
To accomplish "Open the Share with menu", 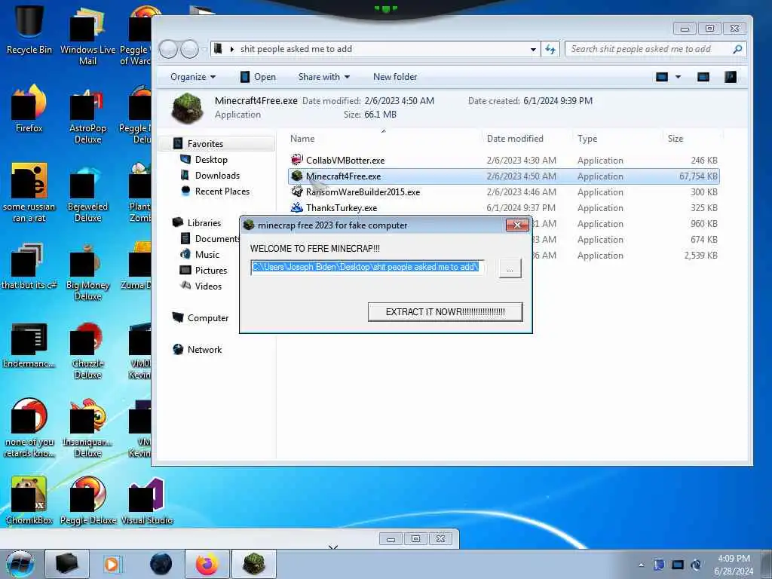I will [x=324, y=77].
